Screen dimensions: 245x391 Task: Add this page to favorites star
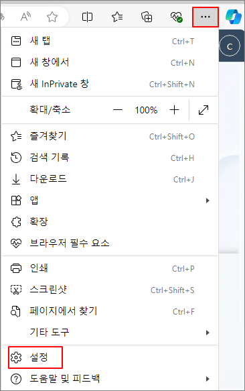[52, 17]
